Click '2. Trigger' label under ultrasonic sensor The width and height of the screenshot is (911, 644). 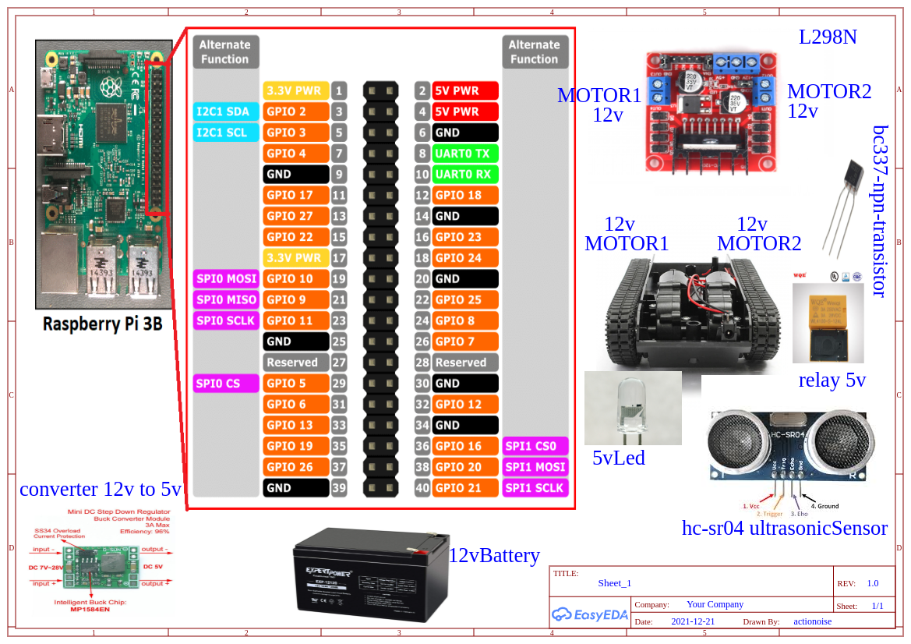click(x=769, y=514)
